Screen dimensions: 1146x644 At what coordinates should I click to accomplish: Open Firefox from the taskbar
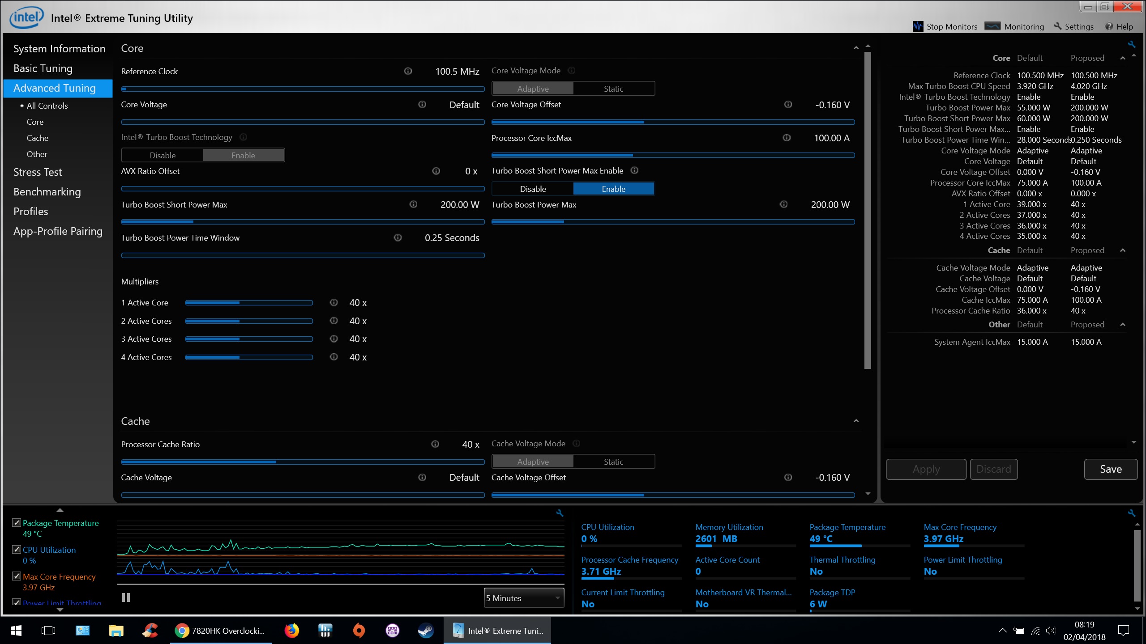[x=291, y=631]
